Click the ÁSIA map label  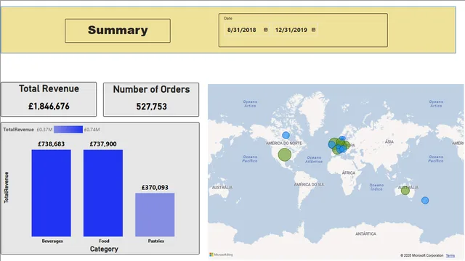pyautogui.click(x=389, y=142)
